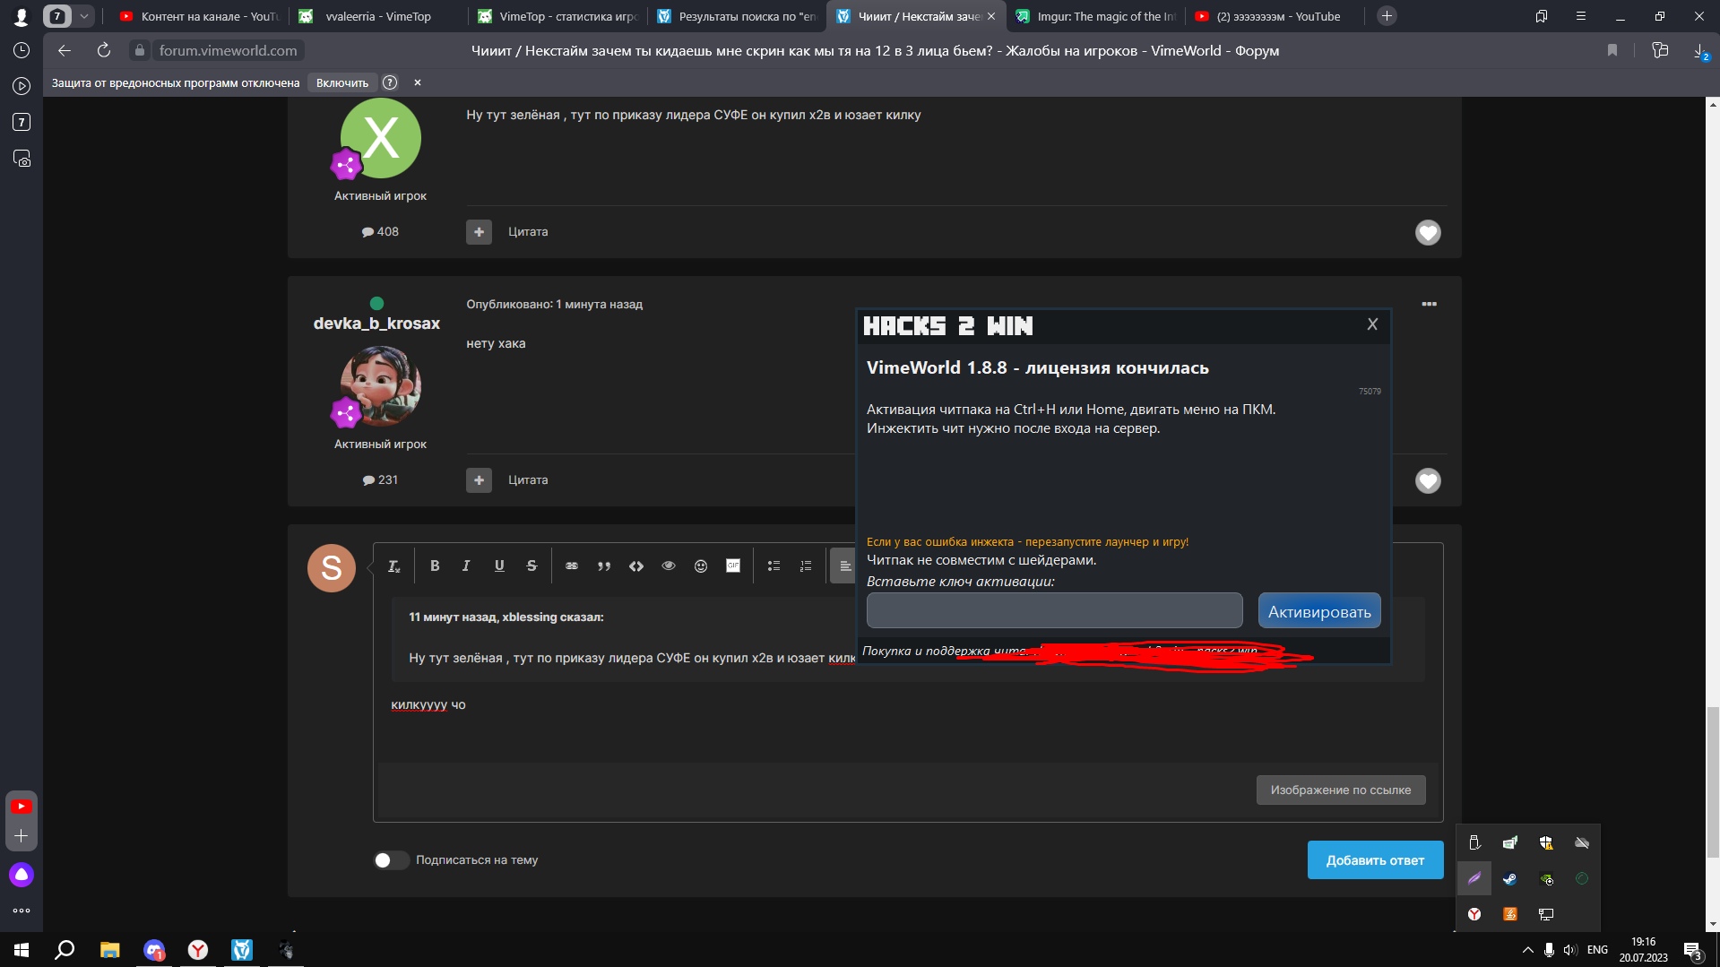The image size is (1720, 967).
Task: Insert a link via editor toolbar
Action: tap(572, 566)
